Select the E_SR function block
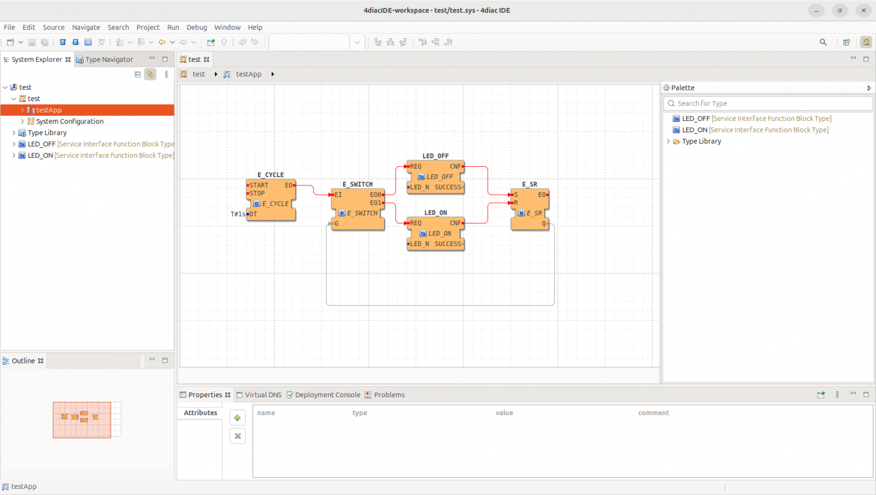876x495 pixels. [530, 209]
